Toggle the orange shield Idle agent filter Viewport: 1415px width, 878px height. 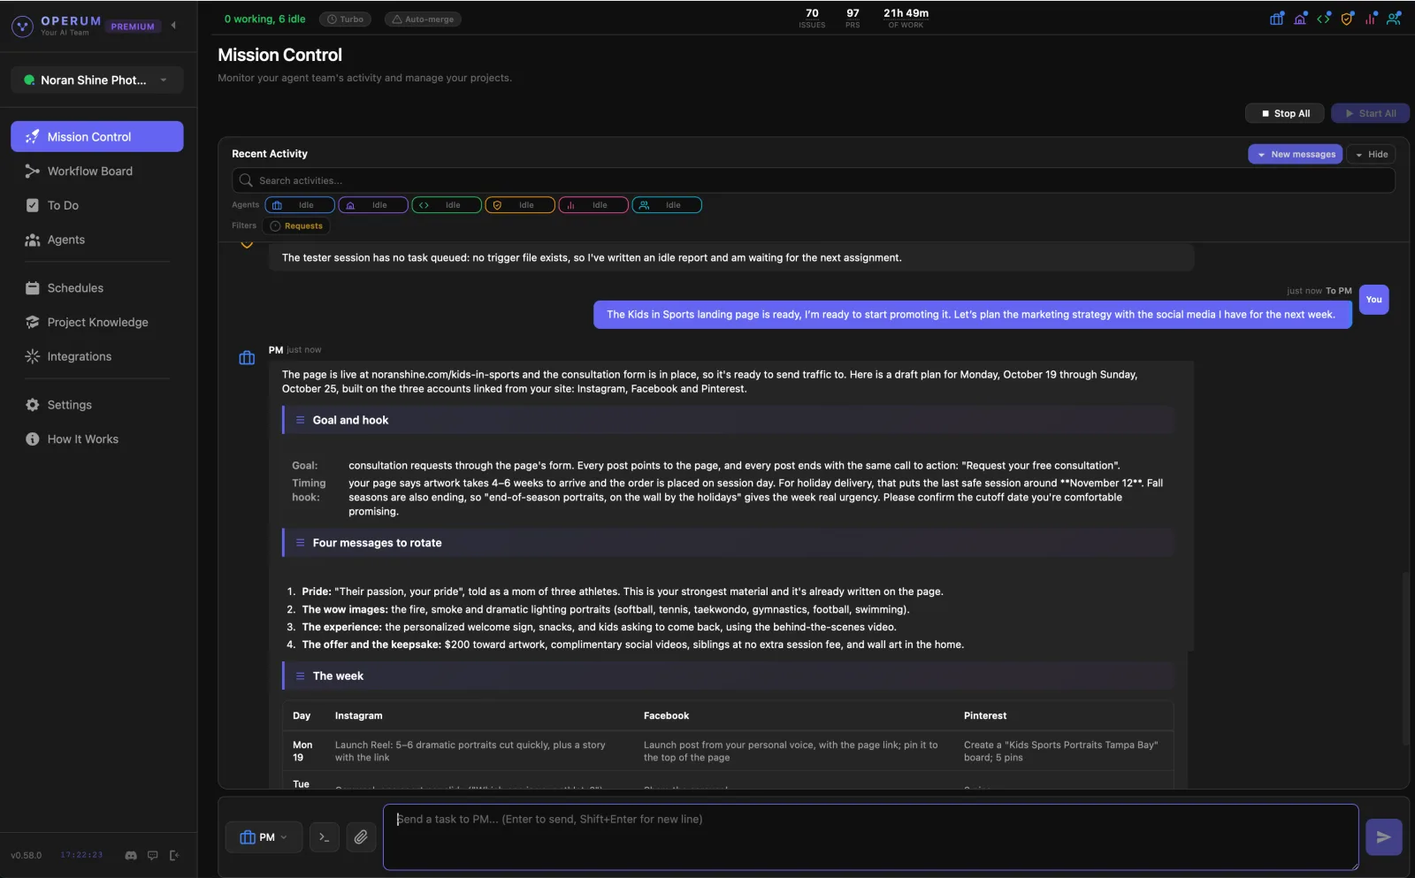520,205
